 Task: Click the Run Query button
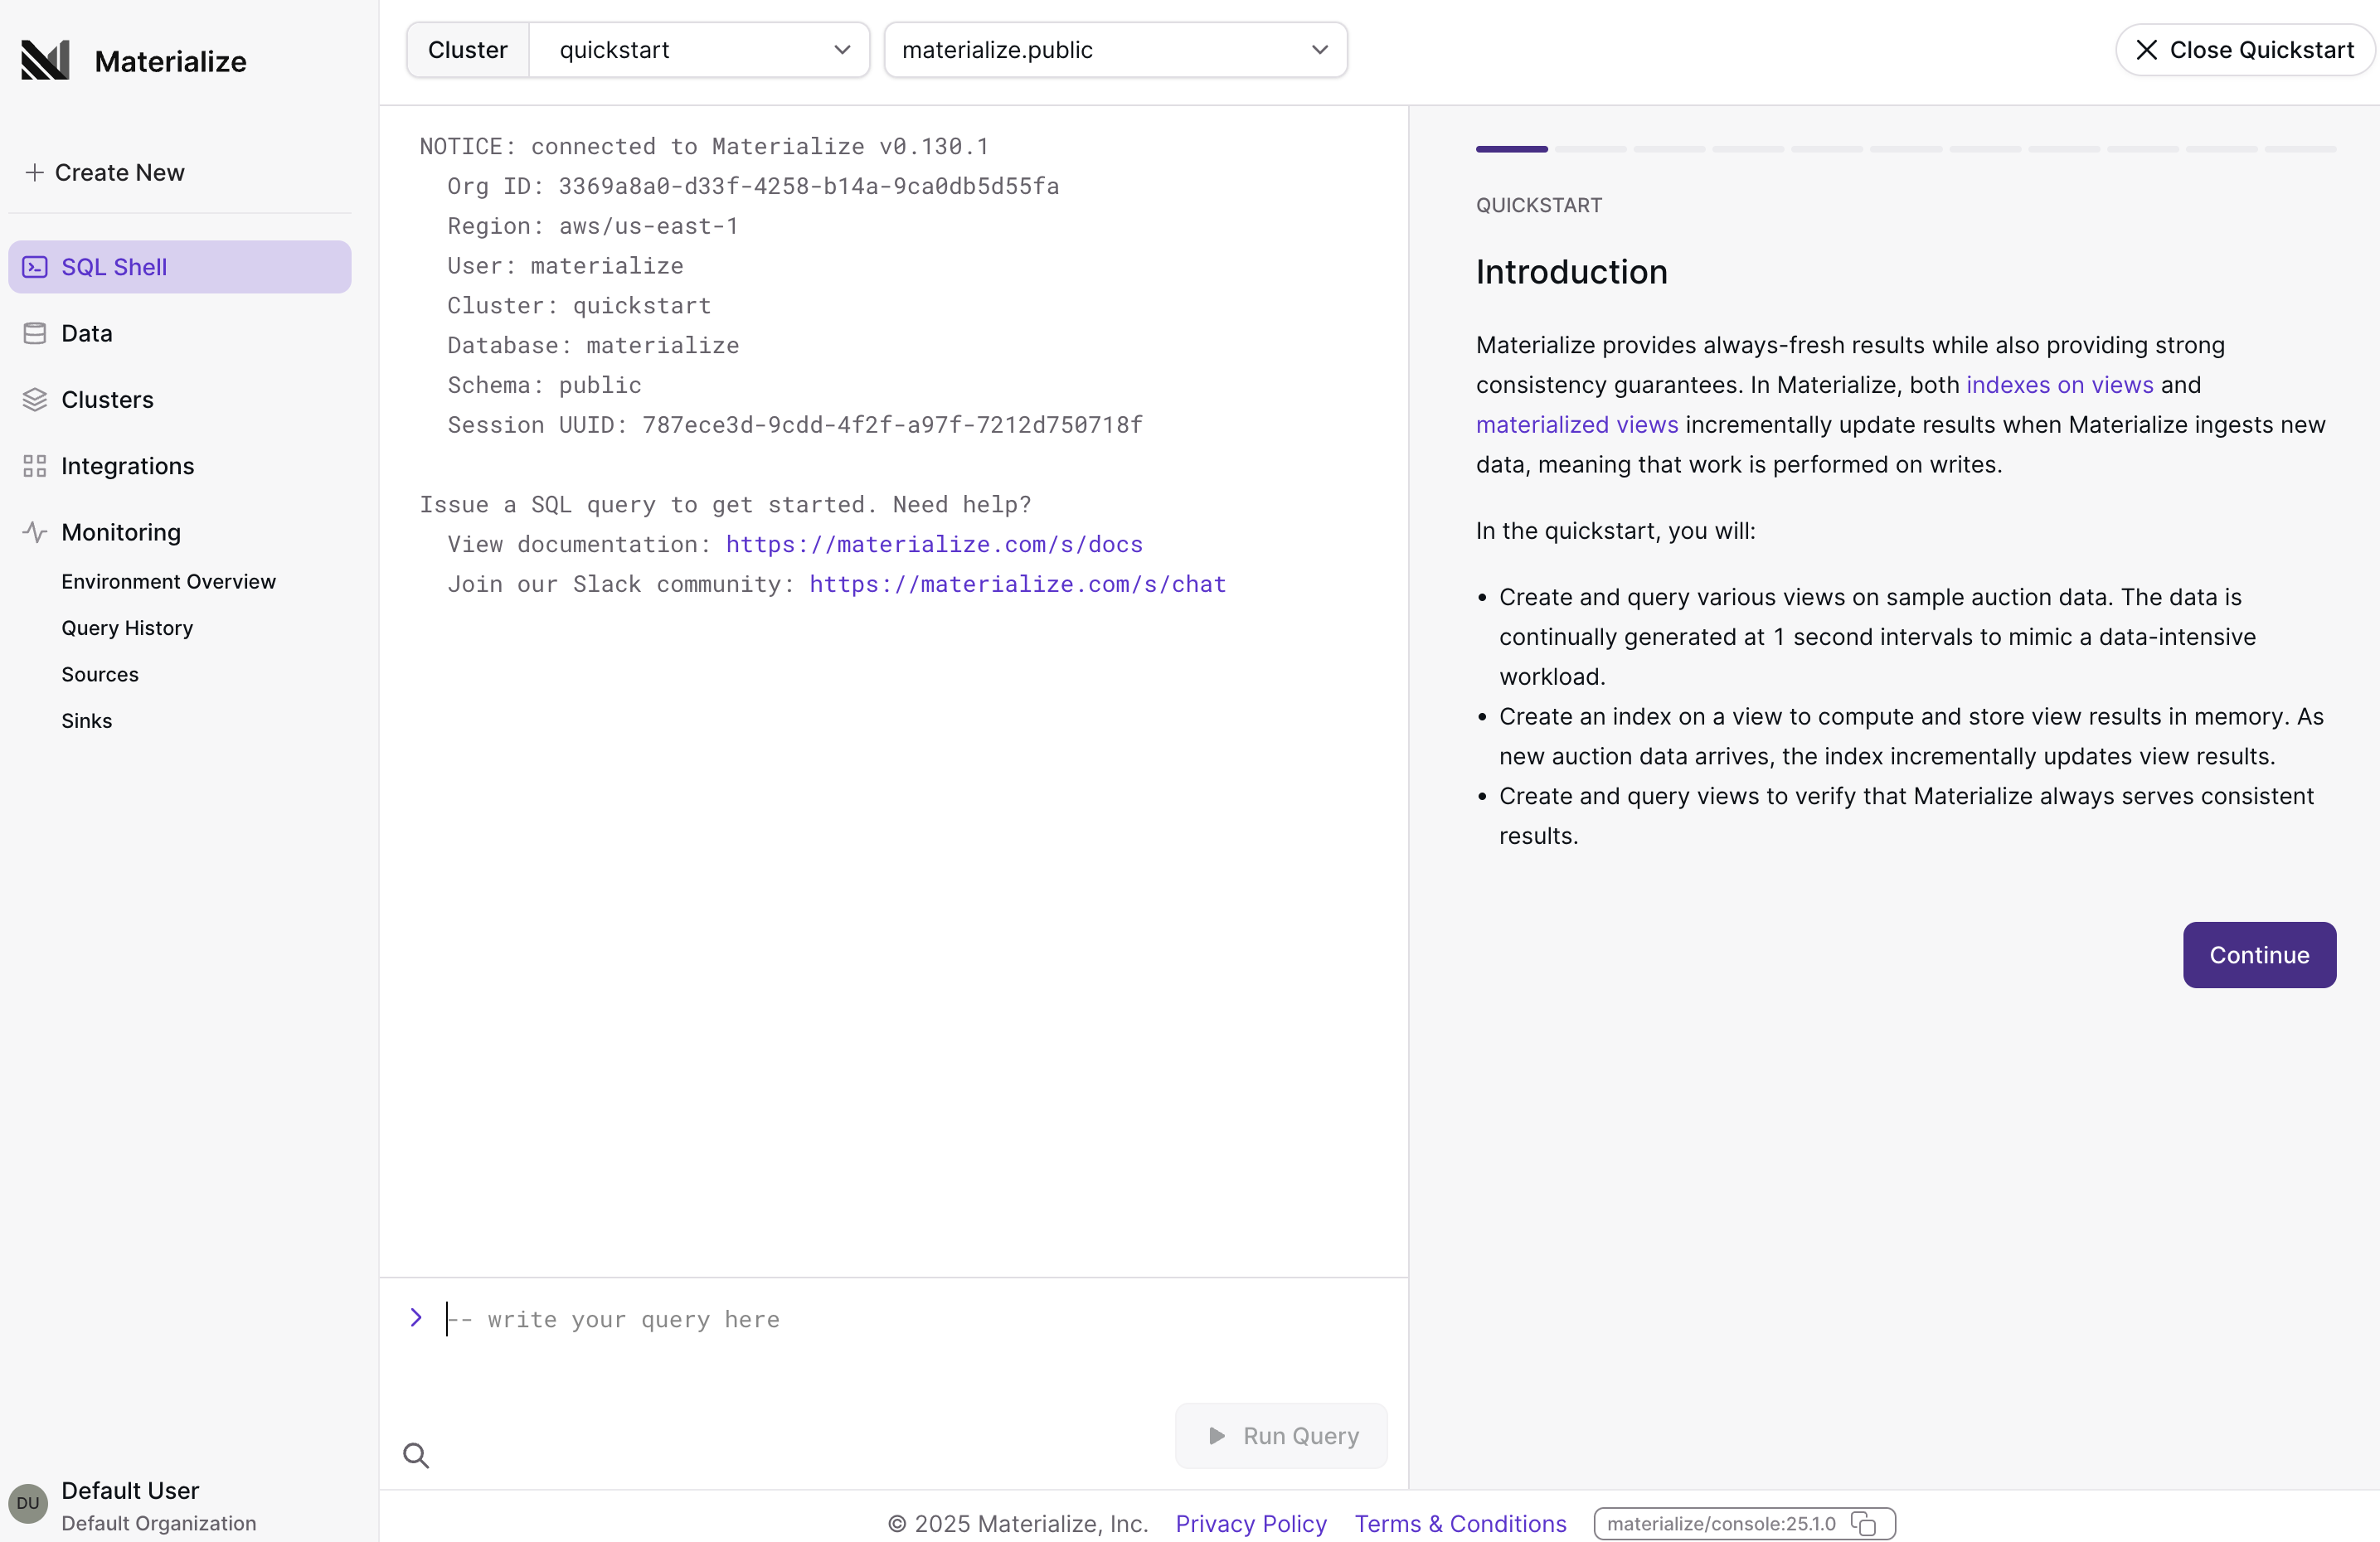(1282, 1436)
